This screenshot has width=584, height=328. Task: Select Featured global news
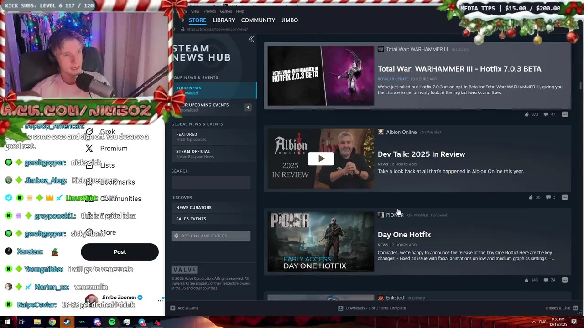click(214, 137)
